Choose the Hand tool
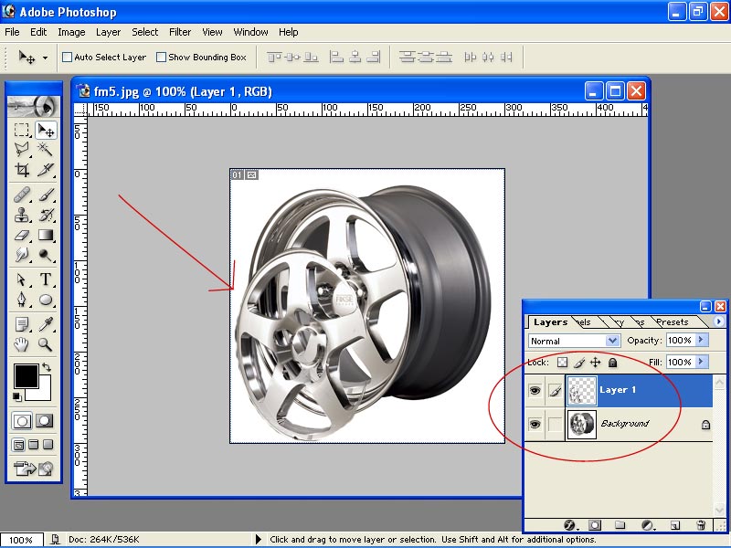Image resolution: width=731 pixels, height=548 pixels. pos(22,344)
